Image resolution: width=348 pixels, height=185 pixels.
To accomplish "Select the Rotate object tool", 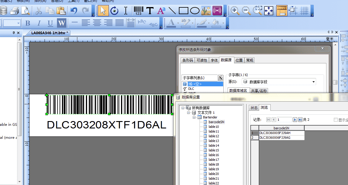I will [114, 10].
